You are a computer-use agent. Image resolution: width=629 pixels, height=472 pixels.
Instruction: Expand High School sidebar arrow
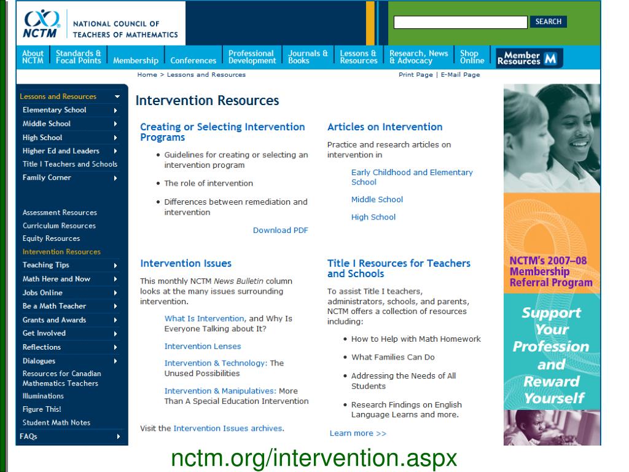pyautogui.click(x=115, y=138)
